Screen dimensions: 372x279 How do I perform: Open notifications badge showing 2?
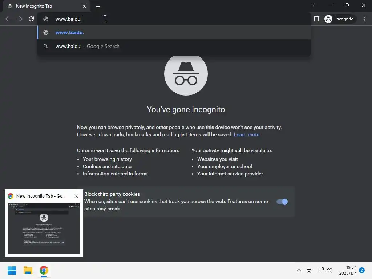point(362,270)
